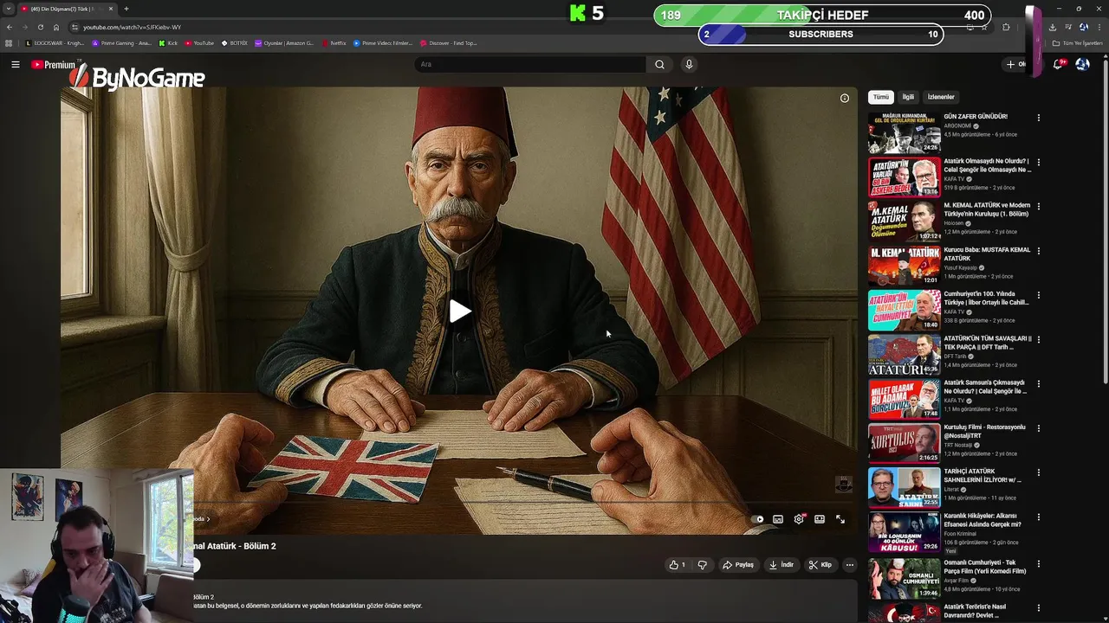Open options for GÜN ZAFER GÜNÜDÜR video
This screenshot has height=623, width=1109.
click(x=1038, y=118)
